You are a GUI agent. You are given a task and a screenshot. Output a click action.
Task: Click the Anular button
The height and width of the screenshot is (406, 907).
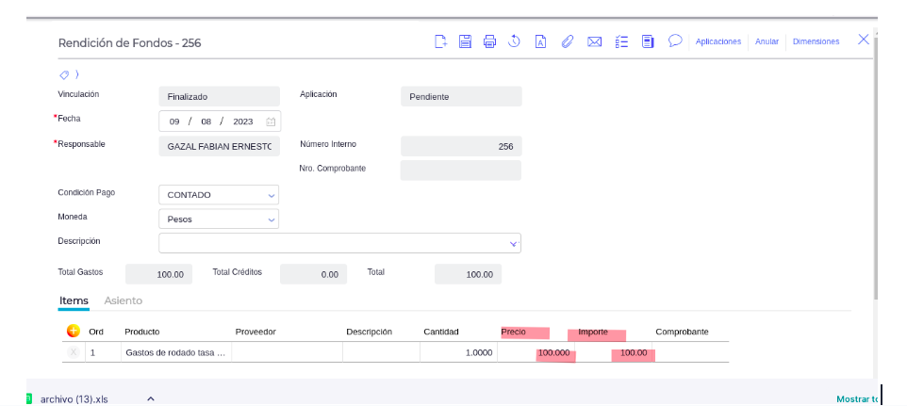point(767,41)
